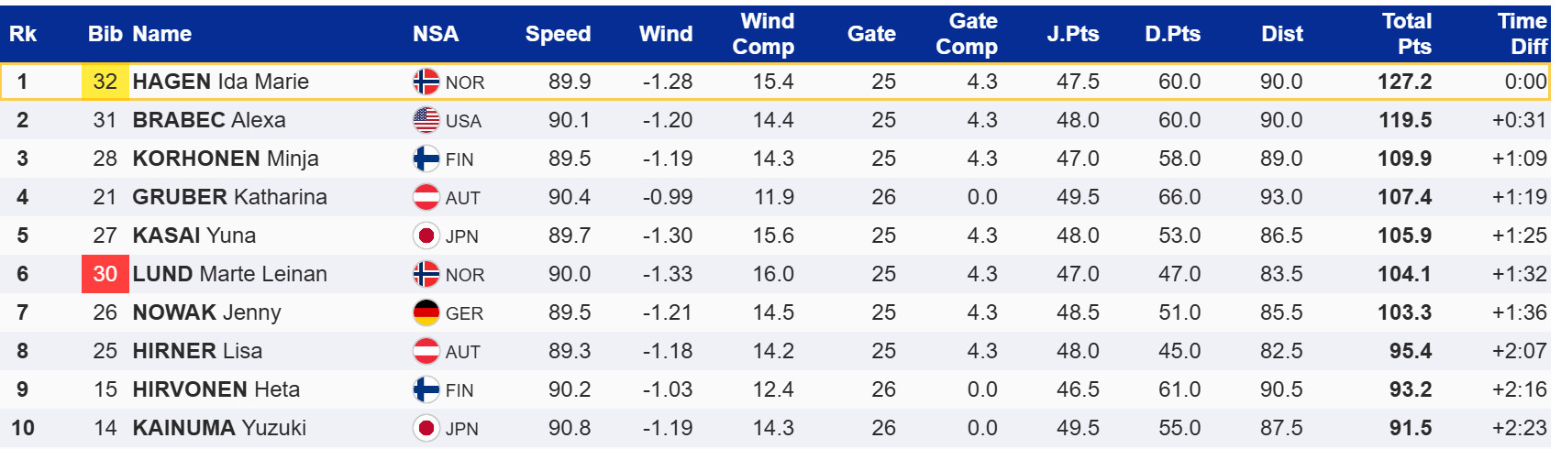Click the Wind Comp column header
The image size is (1561, 449).
click(x=763, y=34)
